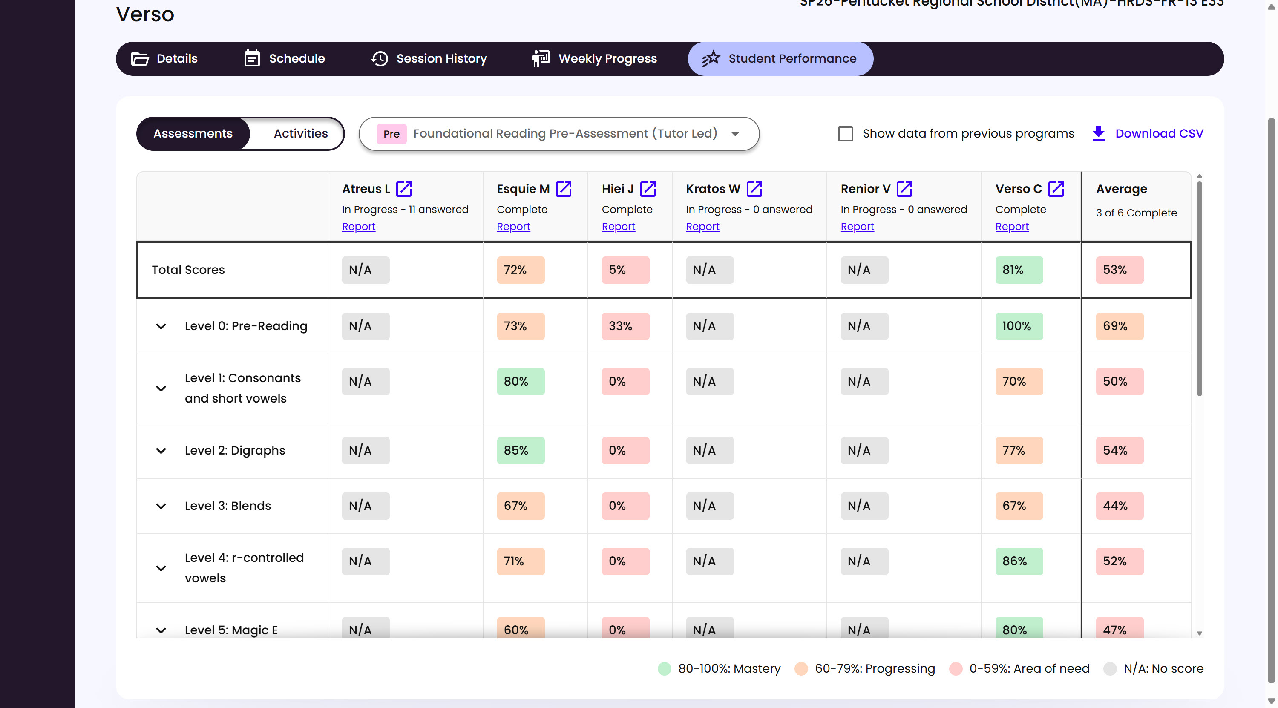Click the Session History clock icon
The height and width of the screenshot is (708, 1278).
(380, 58)
